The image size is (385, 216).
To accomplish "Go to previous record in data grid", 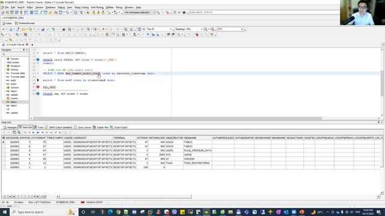I will click(29, 133).
